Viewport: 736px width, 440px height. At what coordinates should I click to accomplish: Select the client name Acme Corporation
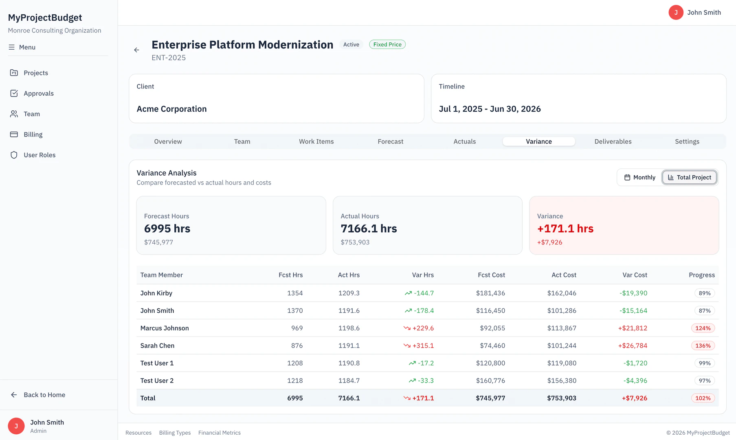coord(171,109)
